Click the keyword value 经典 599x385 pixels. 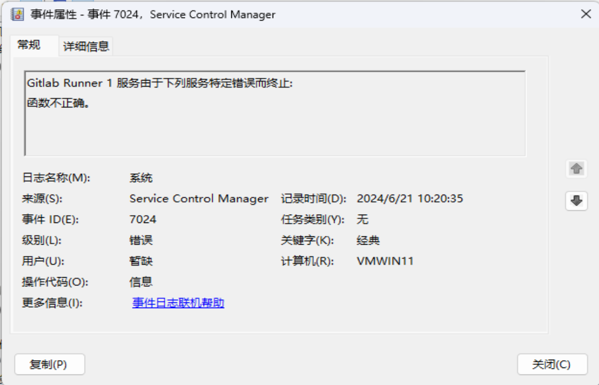point(368,240)
